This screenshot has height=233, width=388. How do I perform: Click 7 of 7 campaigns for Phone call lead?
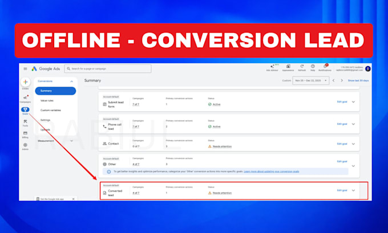pos(136,126)
